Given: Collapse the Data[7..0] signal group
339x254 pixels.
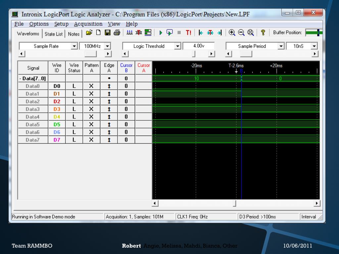Looking at the screenshot, I should tap(21, 78).
